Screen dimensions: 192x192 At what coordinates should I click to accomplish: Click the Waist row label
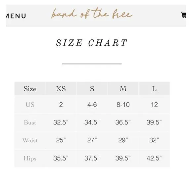pyautogui.click(x=30, y=140)
